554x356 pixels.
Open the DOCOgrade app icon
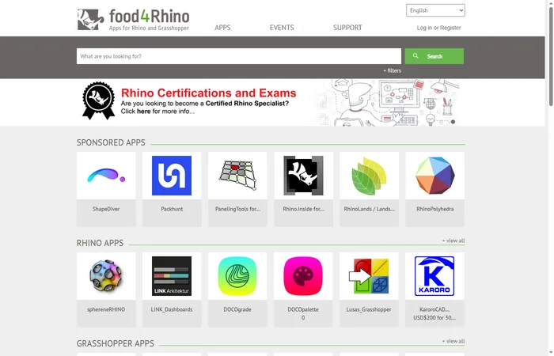coord(237,276)
